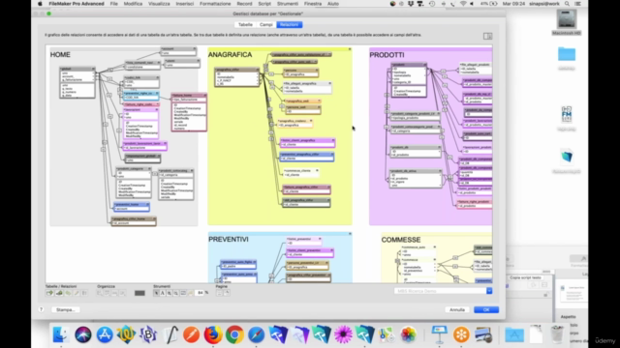Click the third Organizza icon
The height and width of the screenshot is (348, 620).
(x=114, y=293)
